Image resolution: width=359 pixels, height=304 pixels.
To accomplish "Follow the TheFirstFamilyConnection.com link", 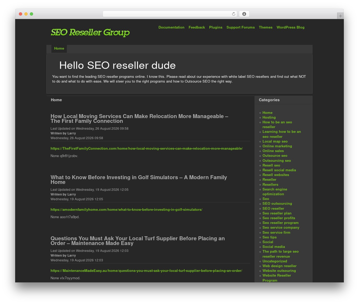I will click(x=147, y=148).
